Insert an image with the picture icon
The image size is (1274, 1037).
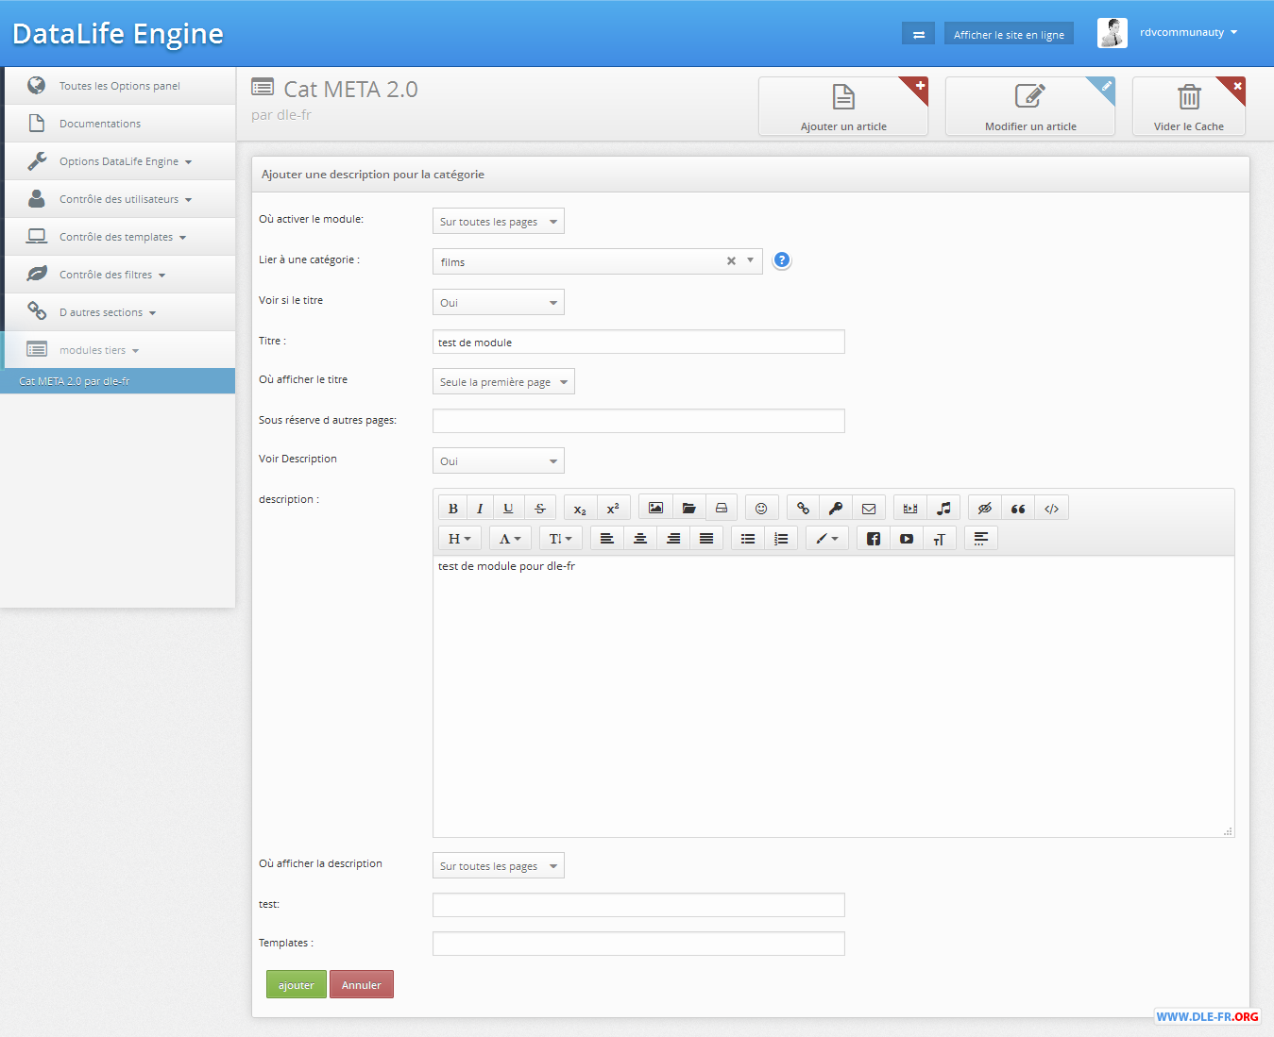[x=655, y=509]
